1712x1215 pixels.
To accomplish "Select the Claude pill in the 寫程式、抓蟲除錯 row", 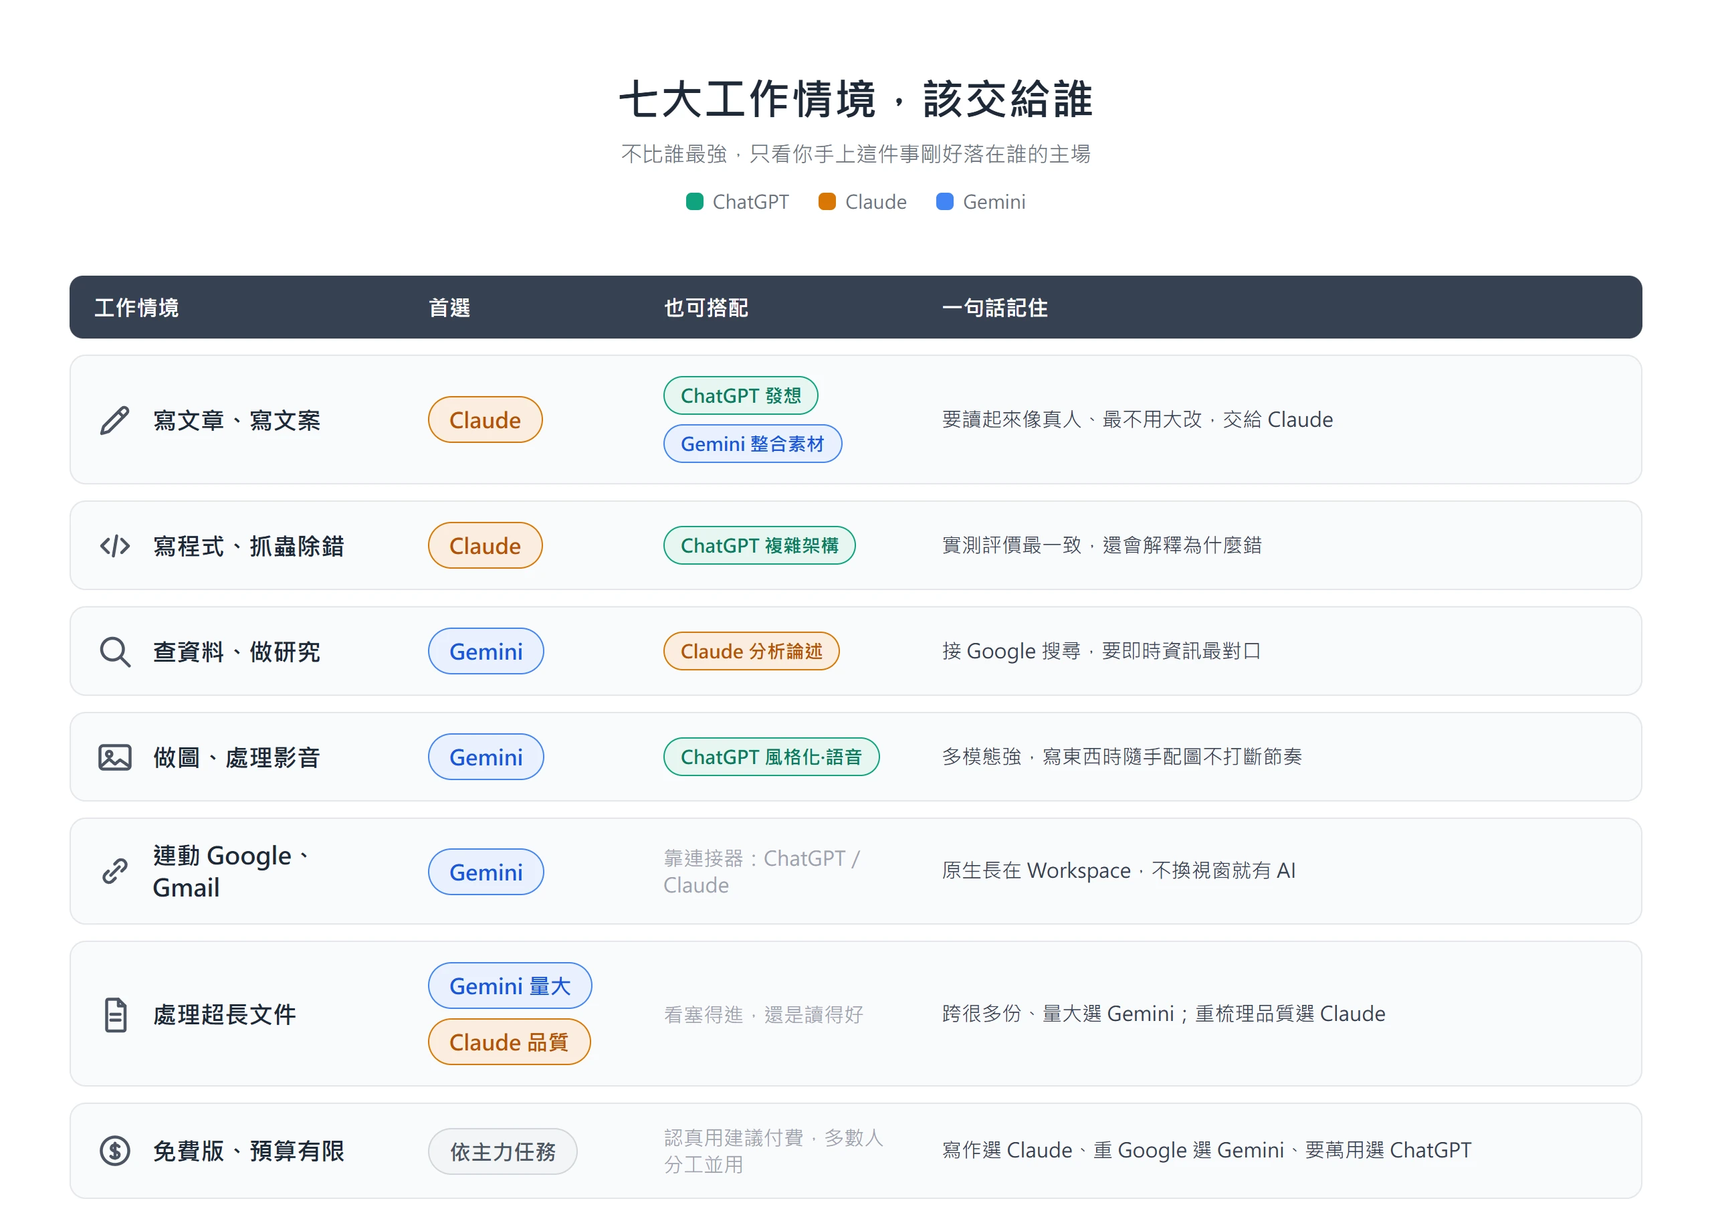I will click(486, 546).
